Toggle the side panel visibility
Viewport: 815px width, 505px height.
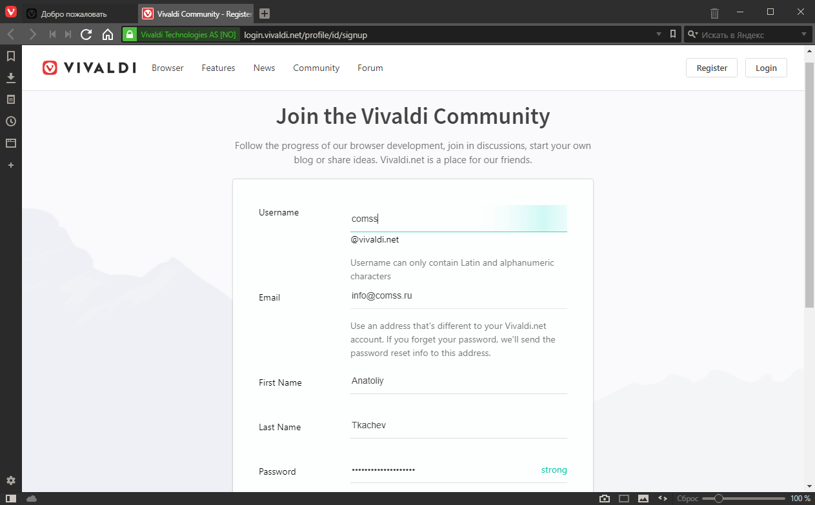click(11, 499)
